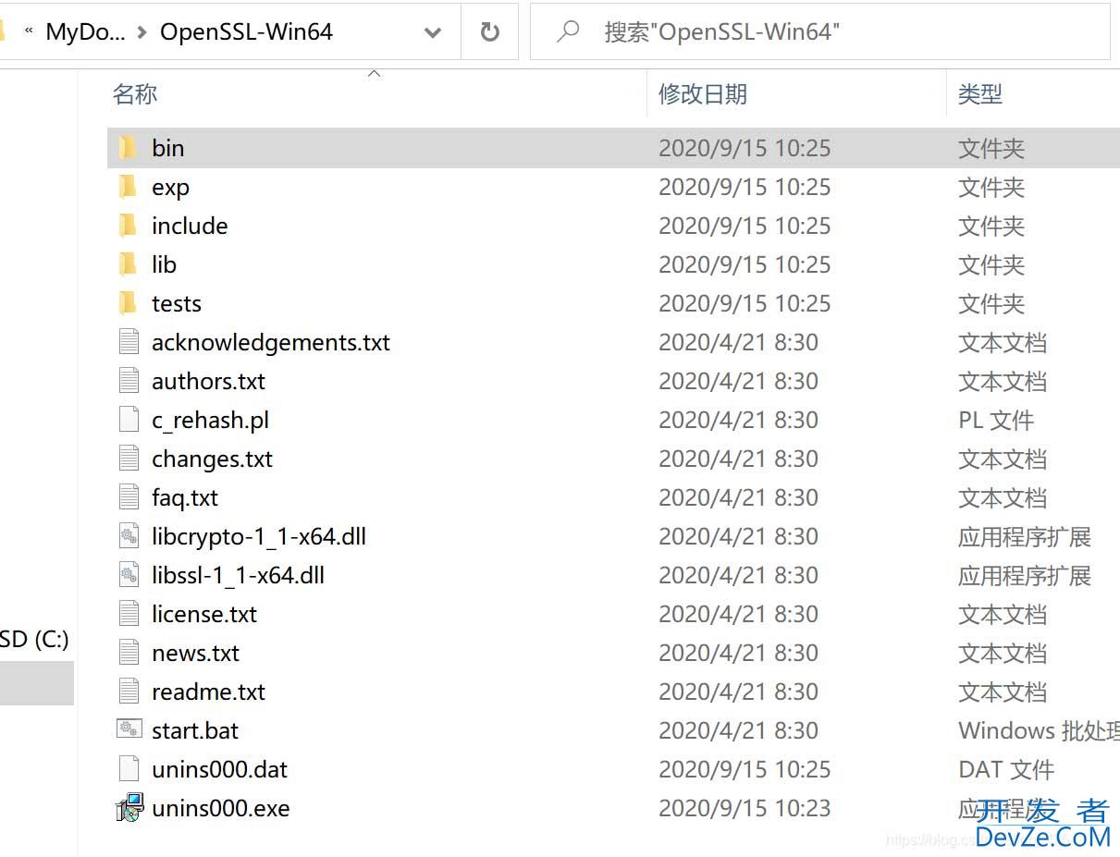Select changes.txt file name

click(212, 459)
